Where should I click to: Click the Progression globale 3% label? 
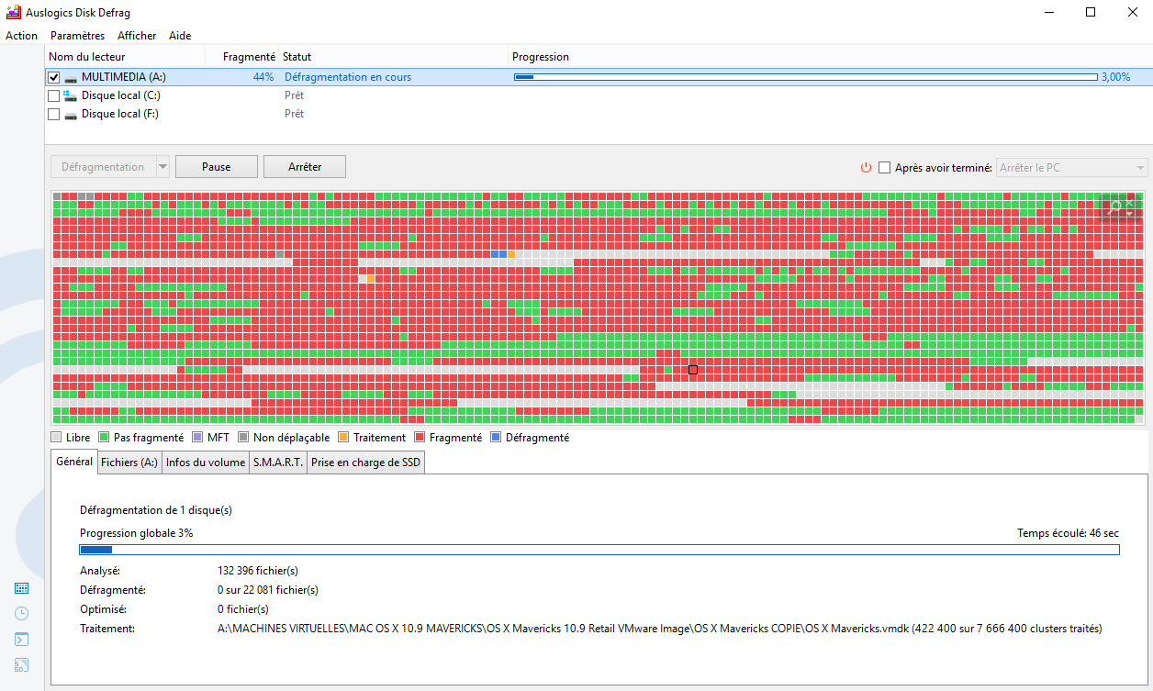[x=137, y=533]
